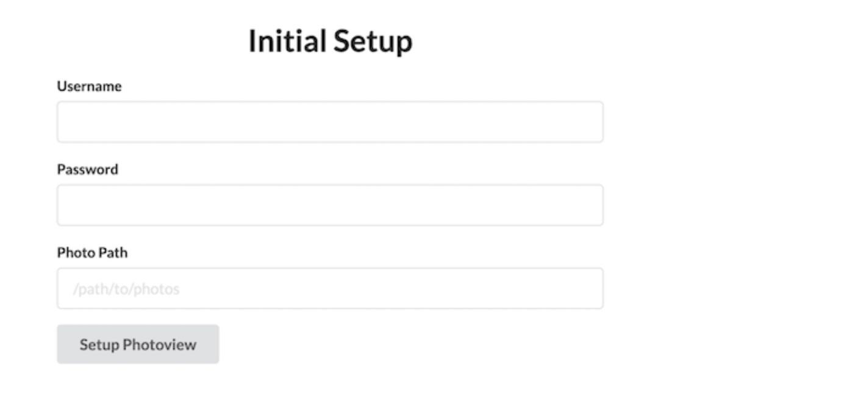Select the last text field above the button

coord(330,288)
